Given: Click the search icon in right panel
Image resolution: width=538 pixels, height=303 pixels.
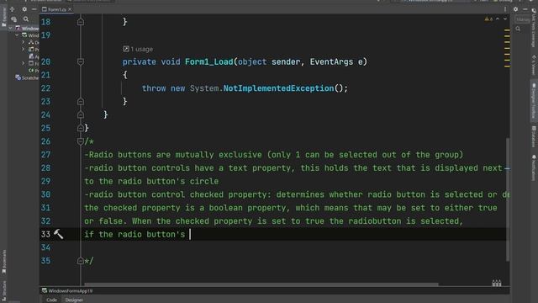Looking at the screenshot, I should pyautogui.click(x=518, y=29).
